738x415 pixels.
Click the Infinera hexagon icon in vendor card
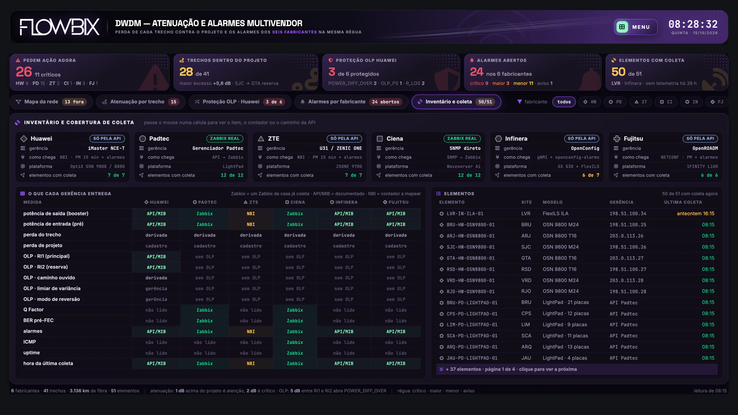click(498, 139)
